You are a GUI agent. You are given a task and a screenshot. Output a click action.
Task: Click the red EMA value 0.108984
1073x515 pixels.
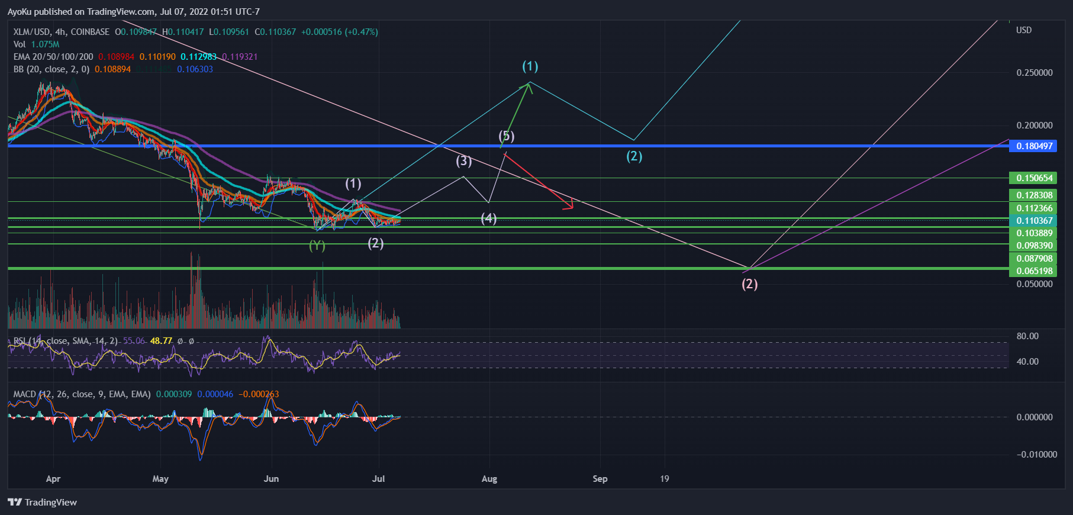click(x=117, y=57)
